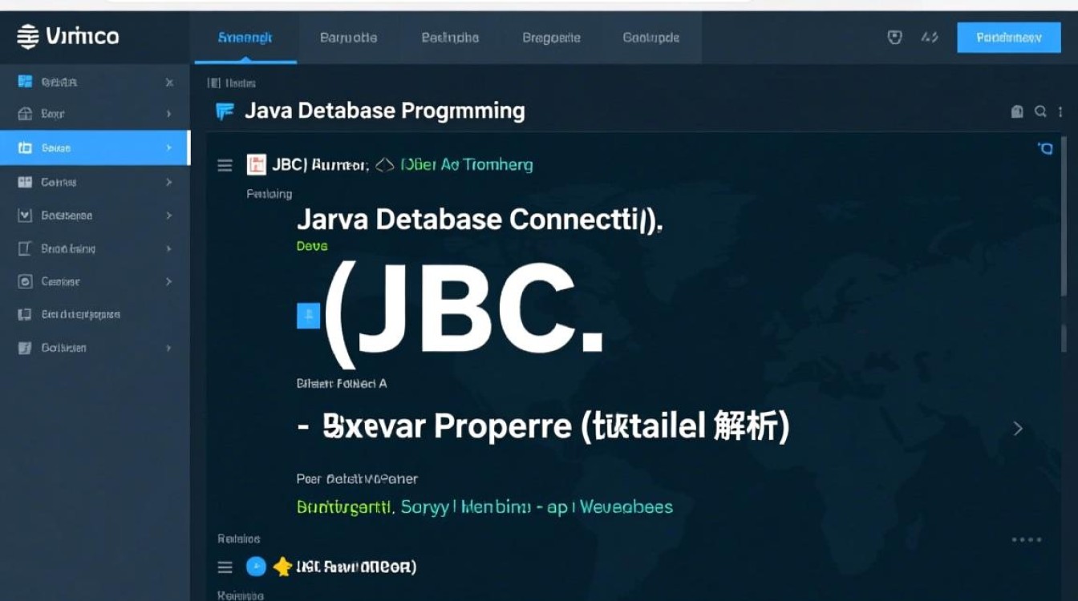1078x601 pixels.
Task: Click the blue progress indicator square beside JBC text
Action: coord(308,316)
